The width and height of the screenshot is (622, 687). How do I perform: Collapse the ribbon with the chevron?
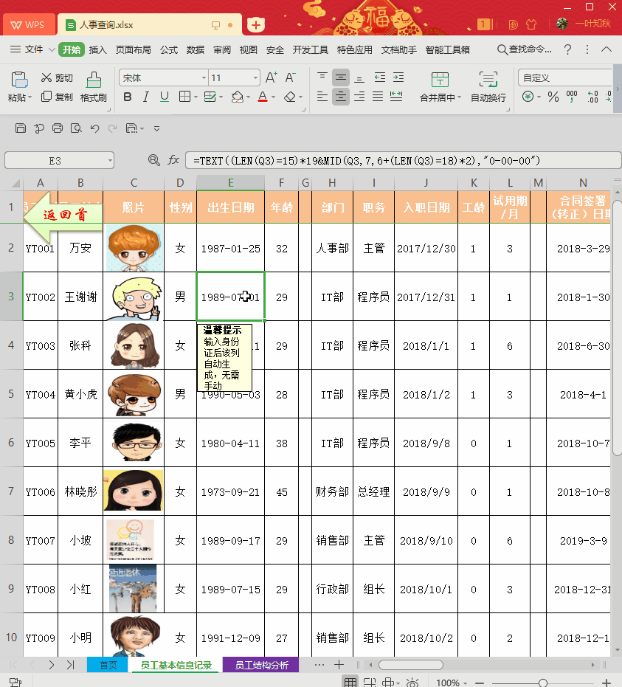(607, 49)
